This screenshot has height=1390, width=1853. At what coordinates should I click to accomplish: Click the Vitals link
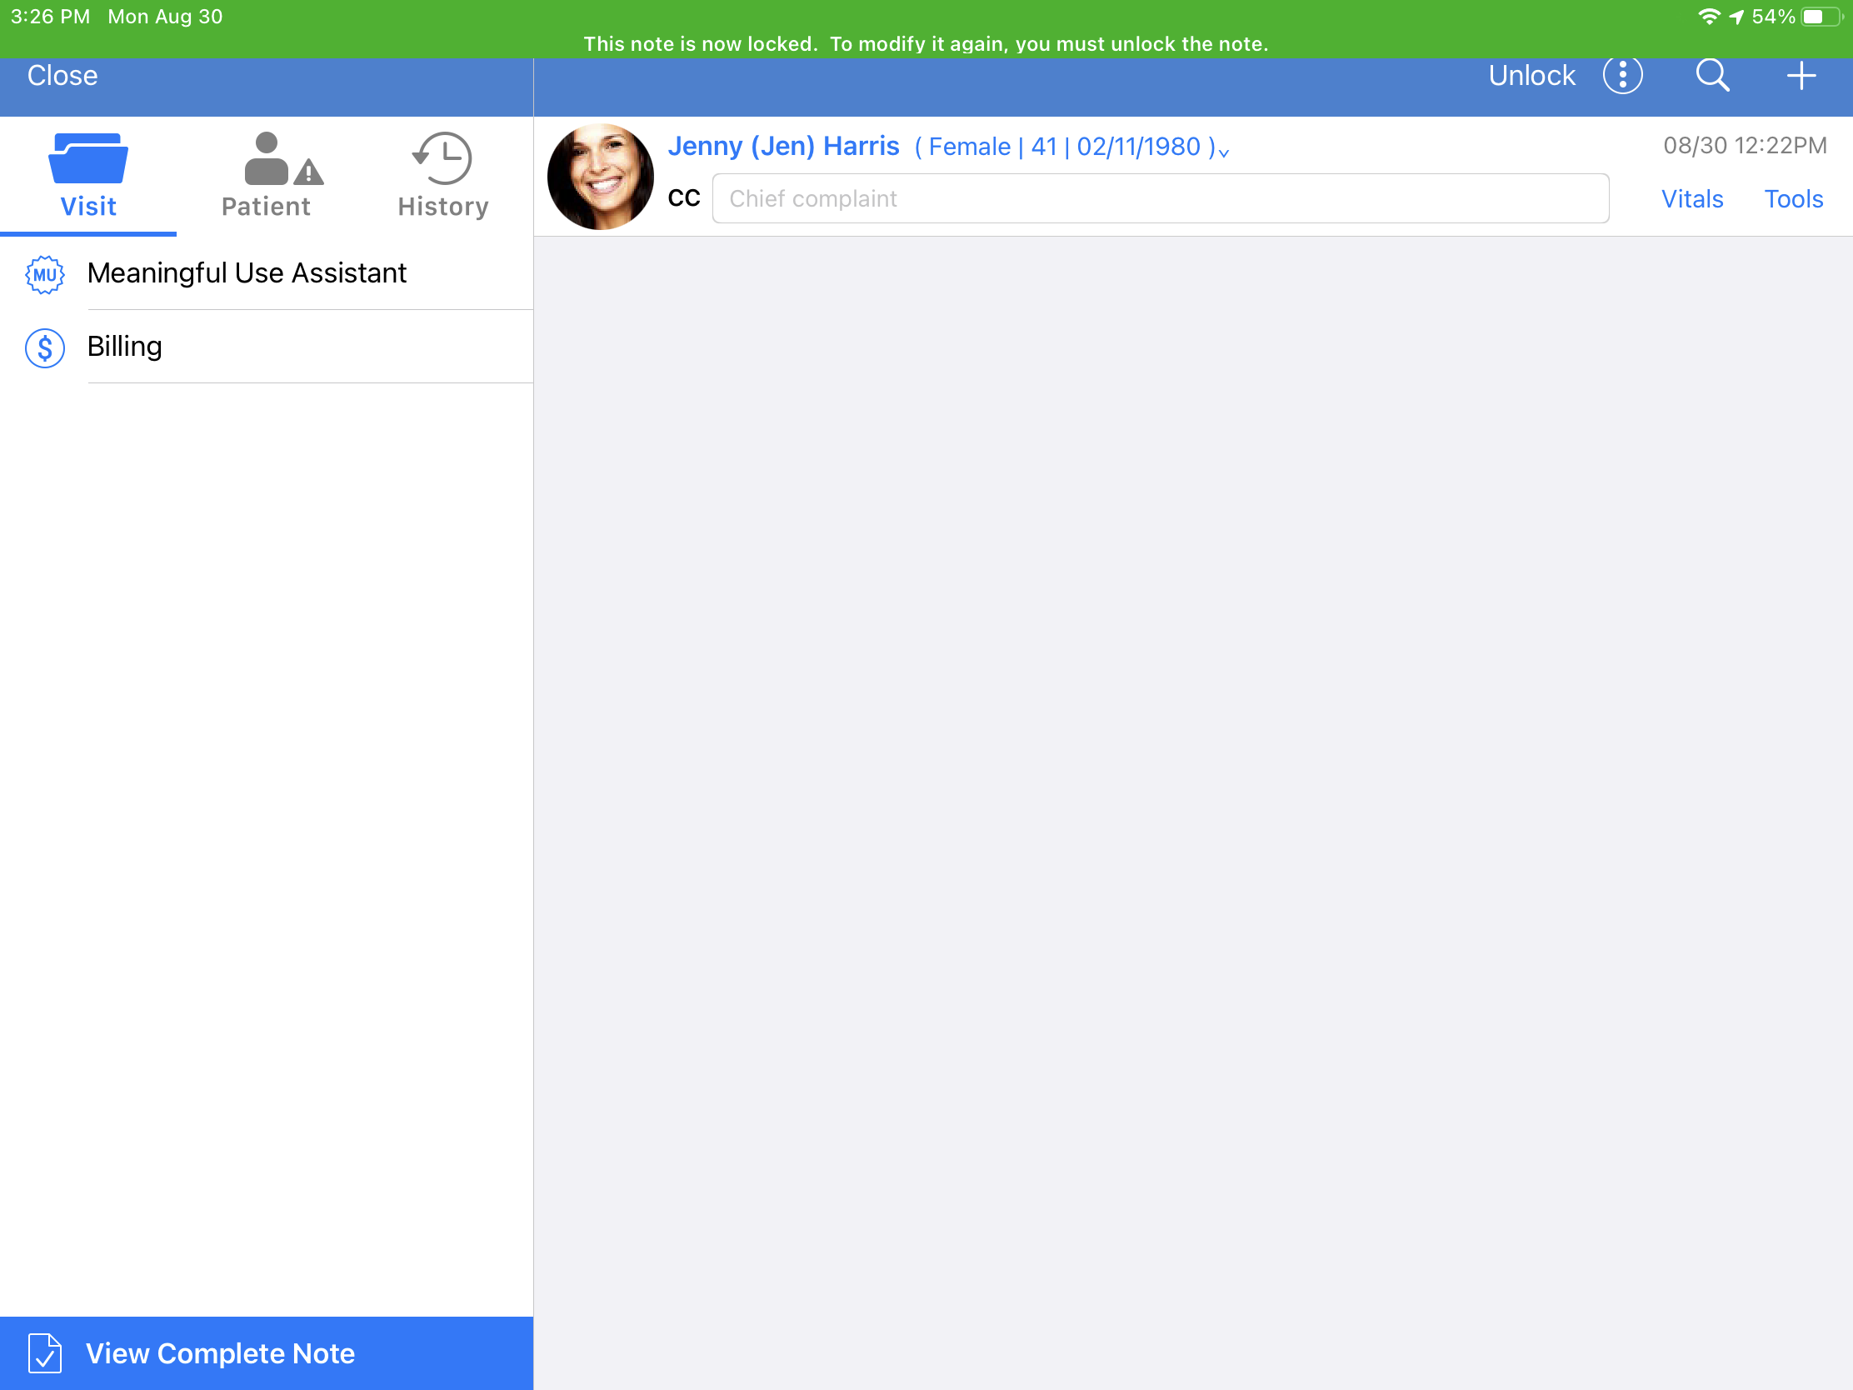pos(1691,197)
